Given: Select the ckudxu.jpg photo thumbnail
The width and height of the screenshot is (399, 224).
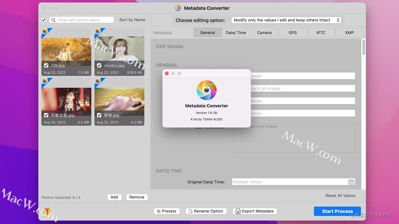Looking at the screenshot, I should pos(119,52).
